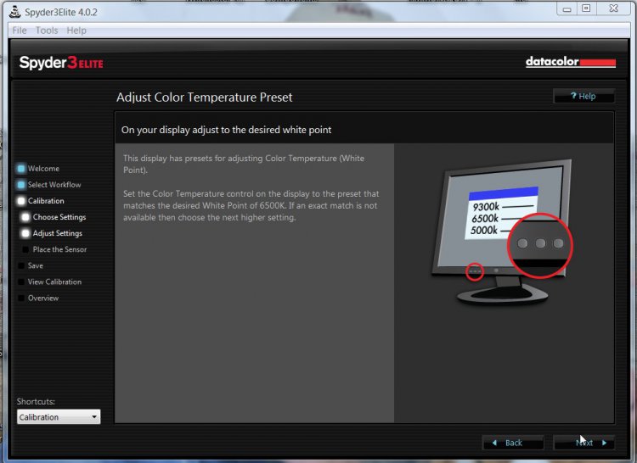
Task: Jump to Choose Settings step
Action: click(x=59, y=217)
